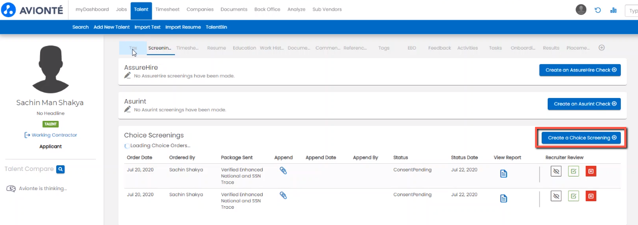Open the bar chart icon in header
This screenshot has height=225, width=638.
click(x=613, y=10)
